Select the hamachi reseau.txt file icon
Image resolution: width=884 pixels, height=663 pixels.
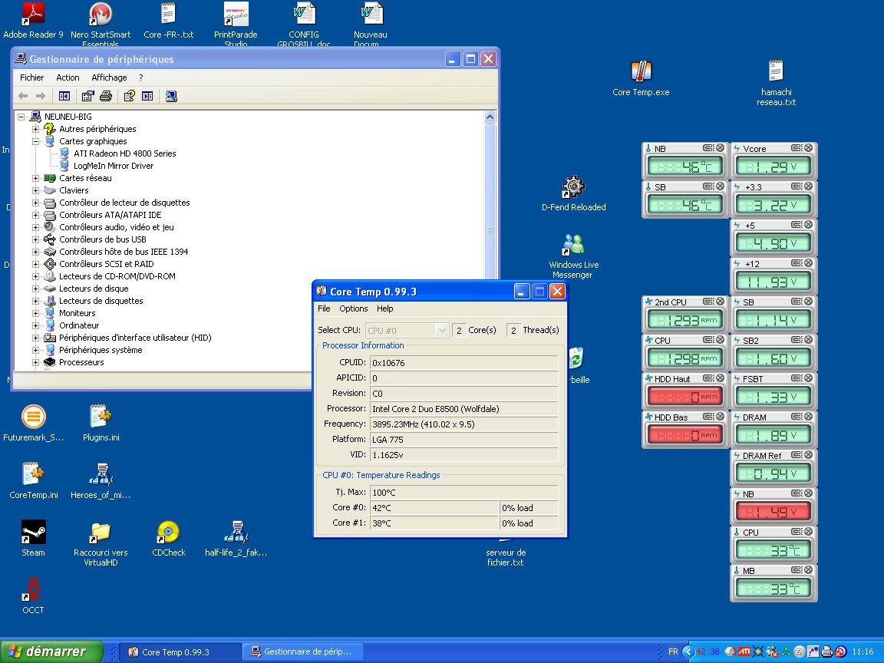click(x=777, y=83)
